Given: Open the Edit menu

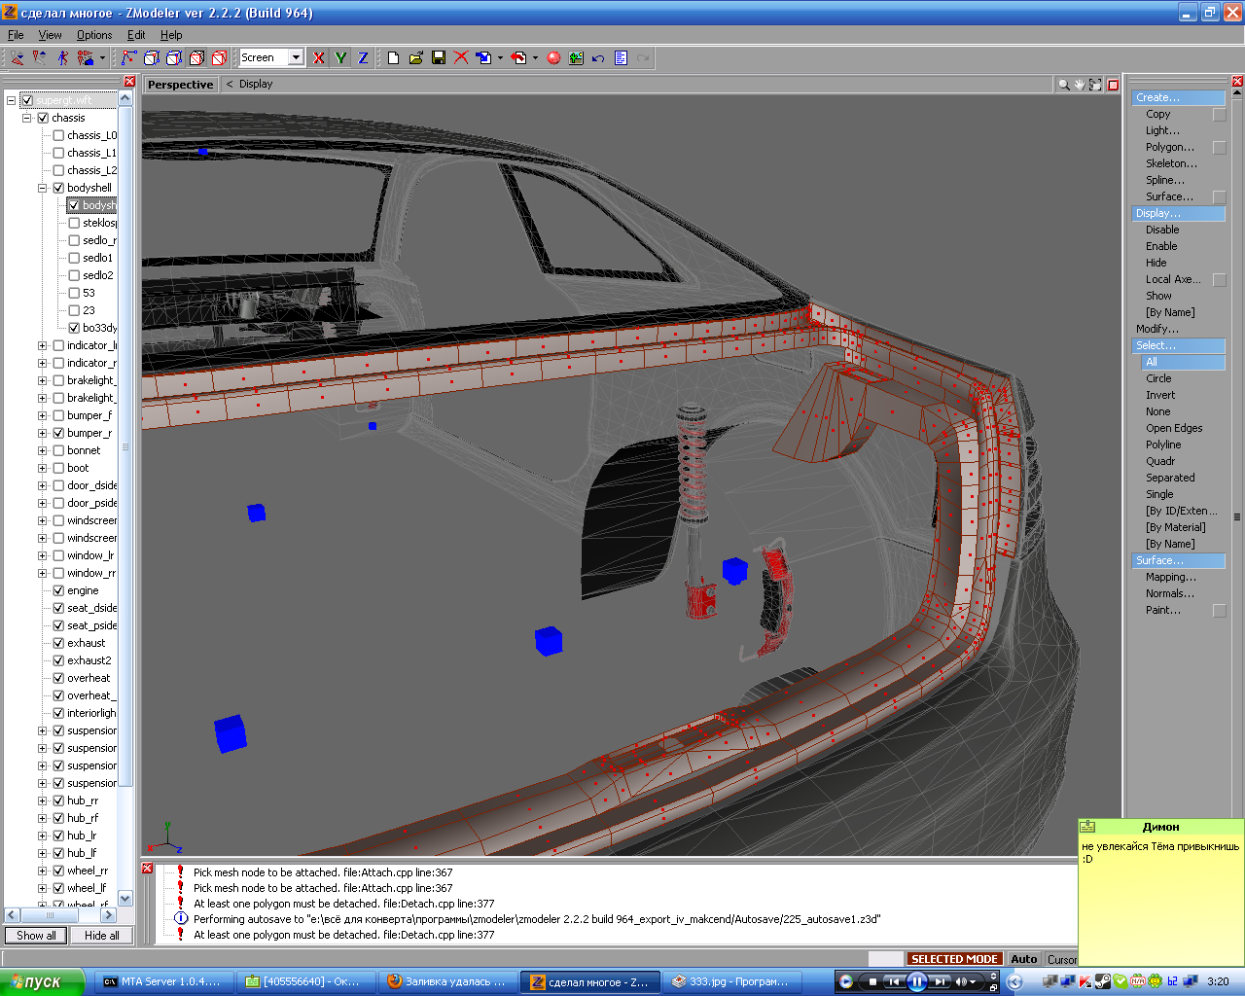Looking at the screenshot, I should tap(136, 35).
